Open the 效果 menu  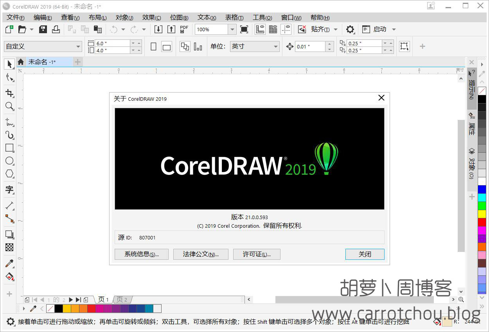(x=152, y=18)
